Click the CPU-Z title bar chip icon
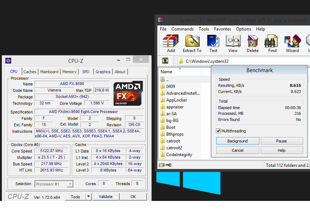310x216 pixels. (8, 61)
